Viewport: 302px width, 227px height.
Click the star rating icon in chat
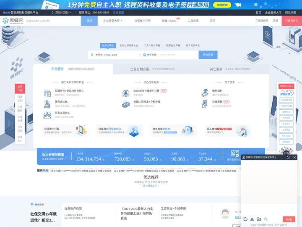(x=266, y=219)
